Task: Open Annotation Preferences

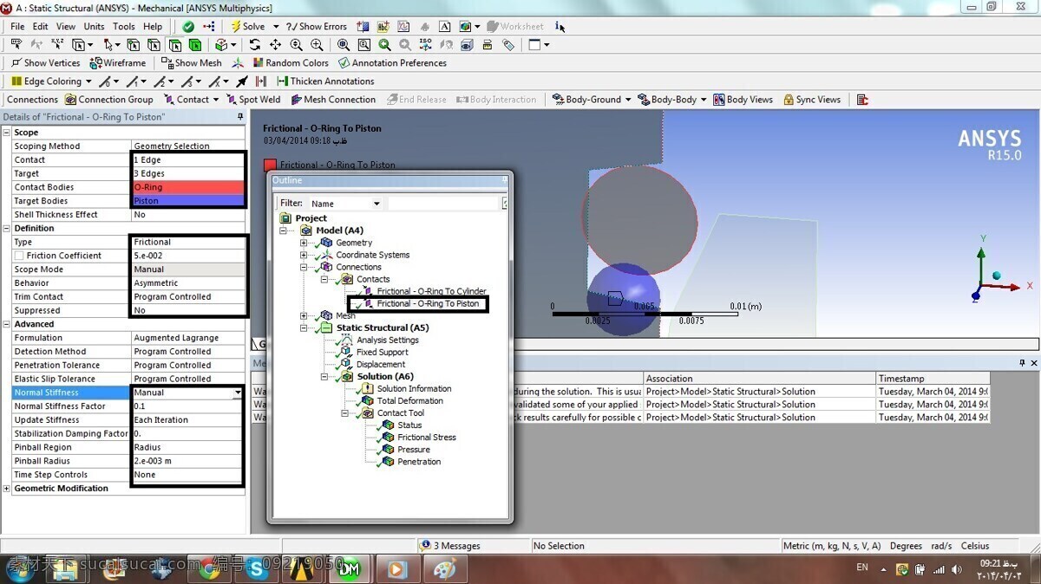Action: [392, 63]
